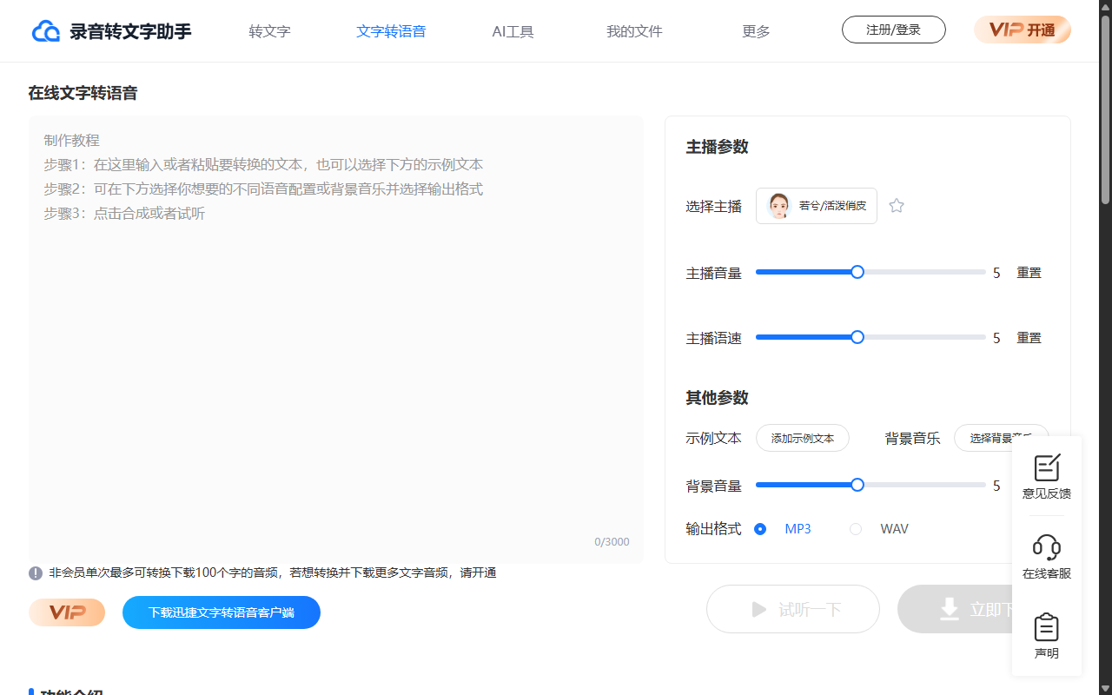Click VIP 开通 button in header

point(1023,30)
